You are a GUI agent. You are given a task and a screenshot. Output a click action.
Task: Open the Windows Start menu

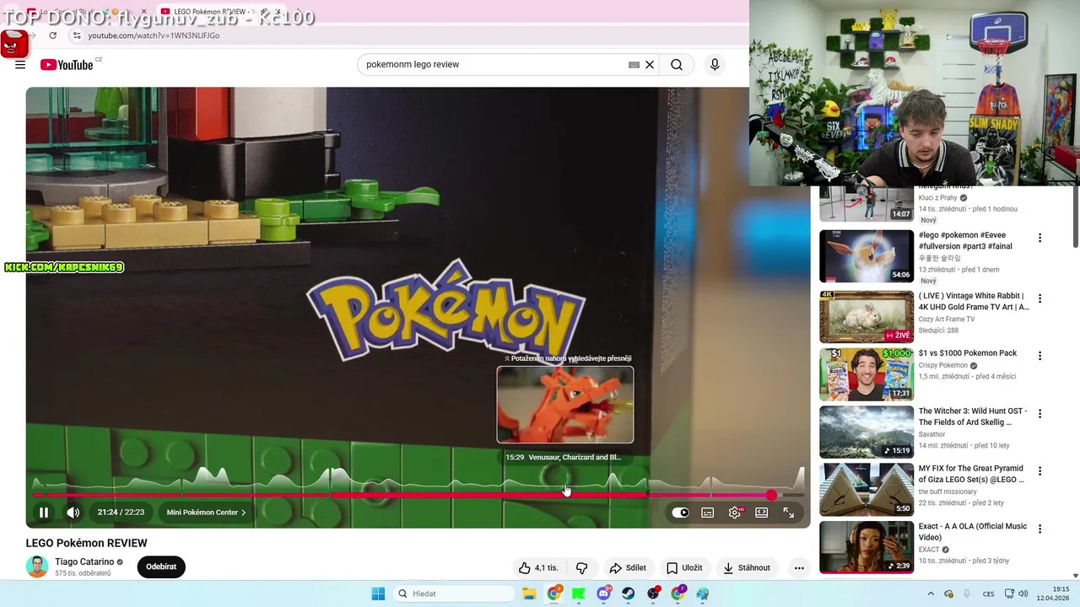[x=378, y=594]
